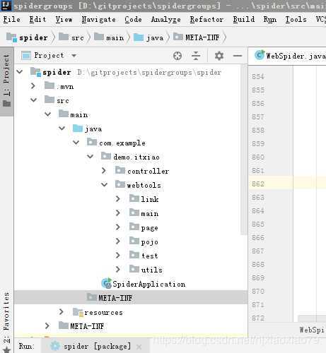Expand the .mvn folder

pyautogui.click(x=33, y=86)
